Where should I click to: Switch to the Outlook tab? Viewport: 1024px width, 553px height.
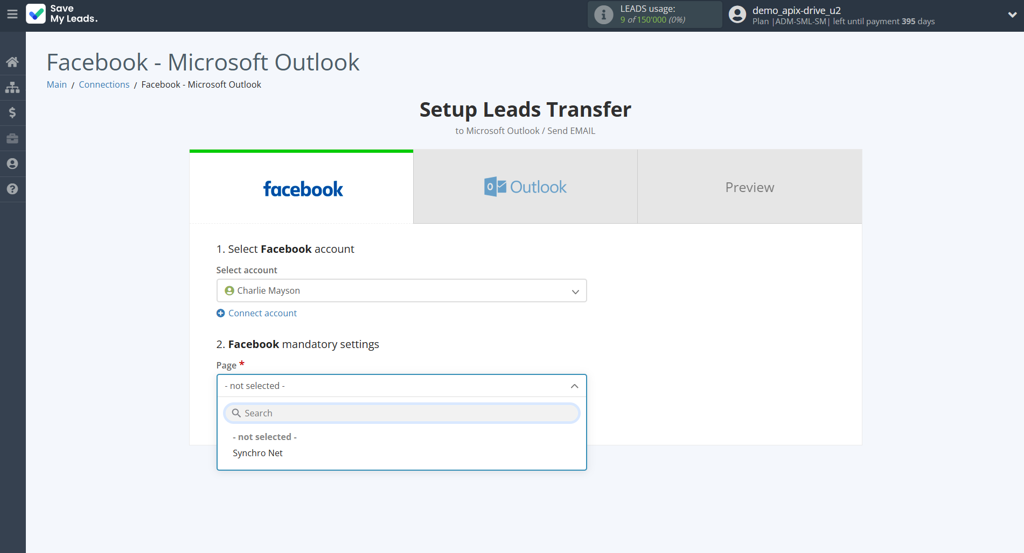[x=525, y=186]
